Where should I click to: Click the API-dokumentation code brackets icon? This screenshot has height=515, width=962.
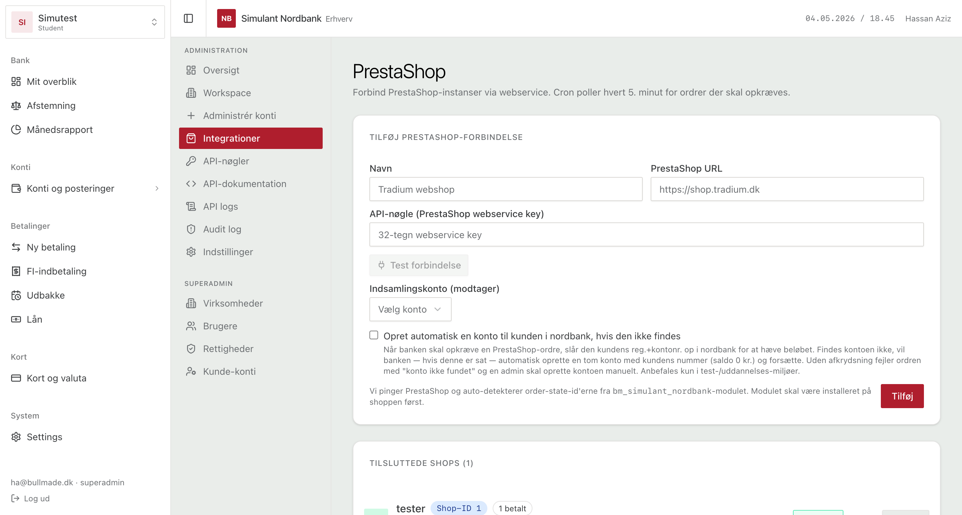pos(191,184)
